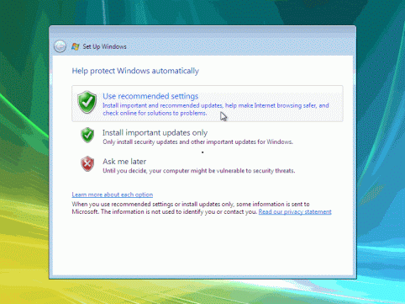
Task: Click text 'Until you decide, your computer might be vulnerable'
Action: [198, 171]
